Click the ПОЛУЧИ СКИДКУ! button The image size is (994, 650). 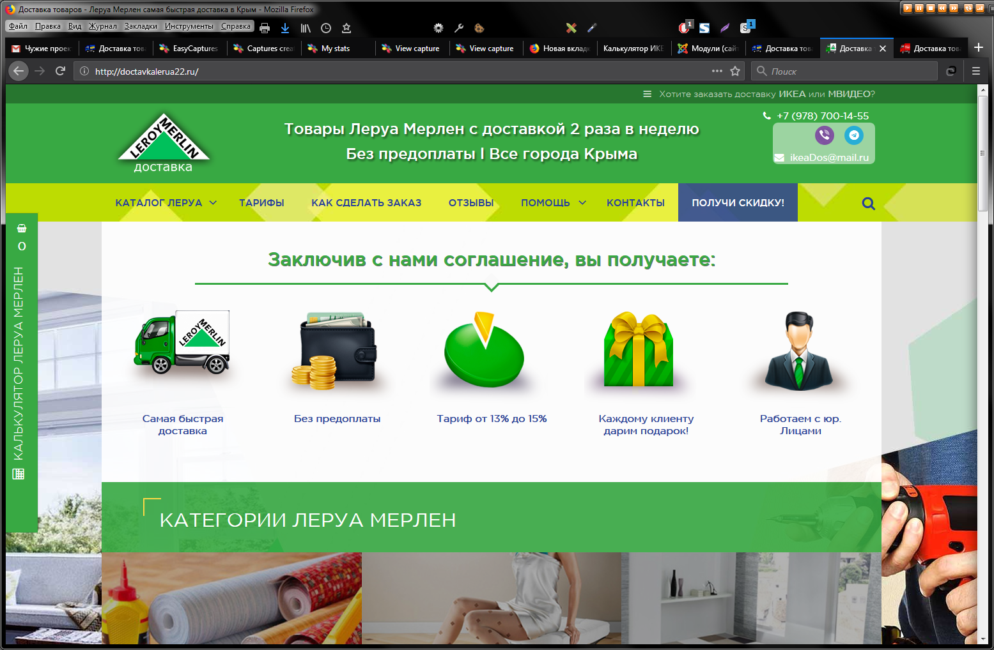point(738,202)
